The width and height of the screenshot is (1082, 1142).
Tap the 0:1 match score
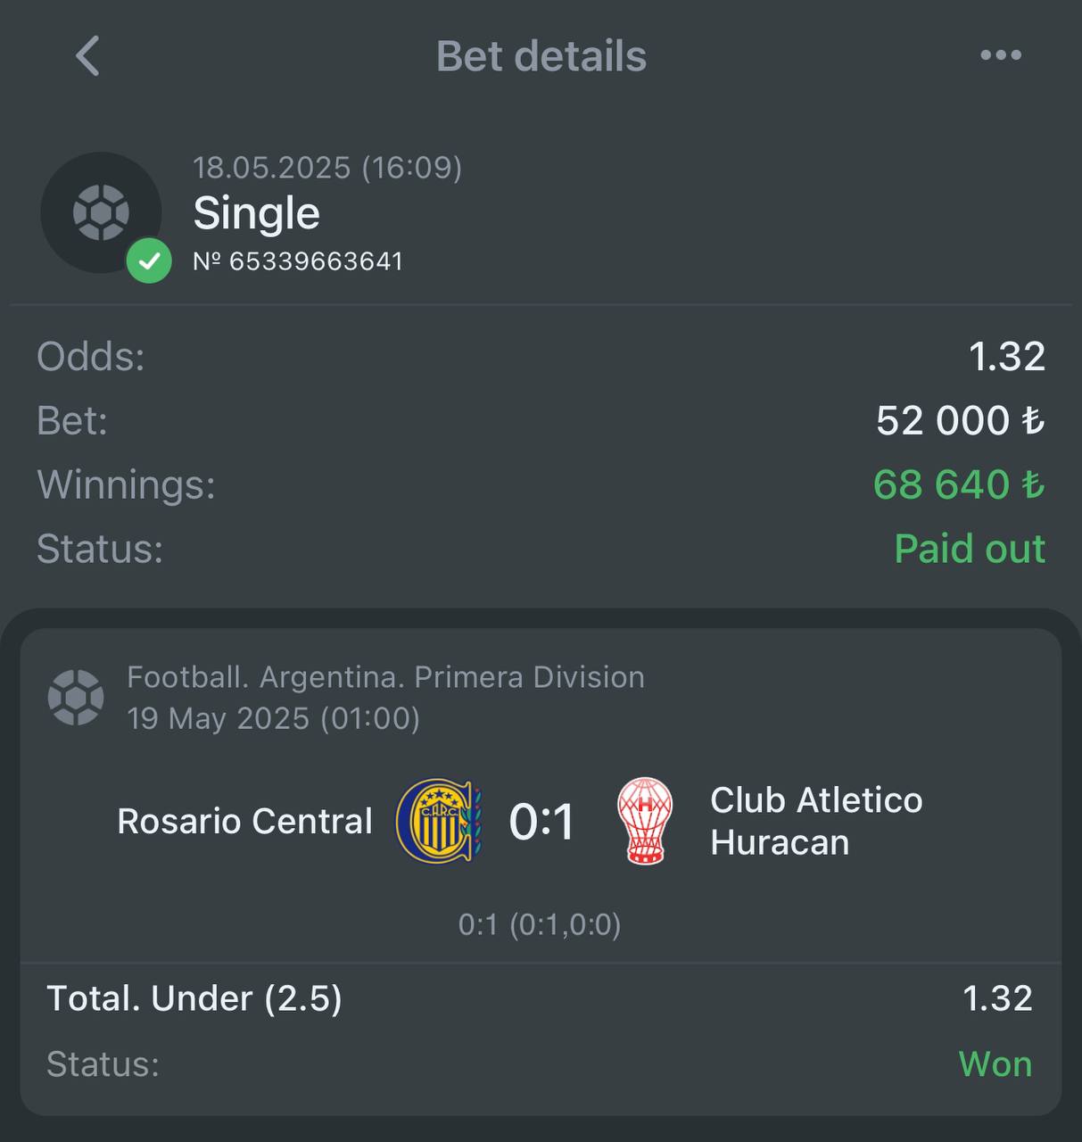(541, 822)
